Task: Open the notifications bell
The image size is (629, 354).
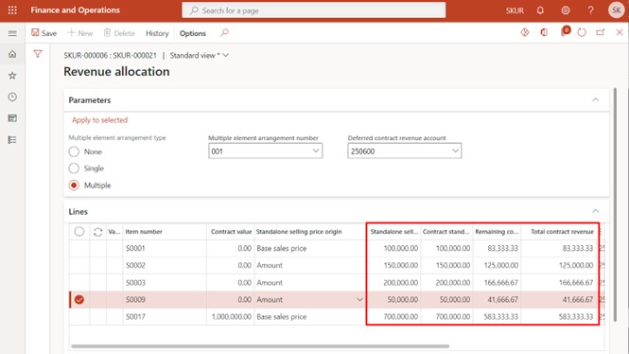Action: click(540, 10)
